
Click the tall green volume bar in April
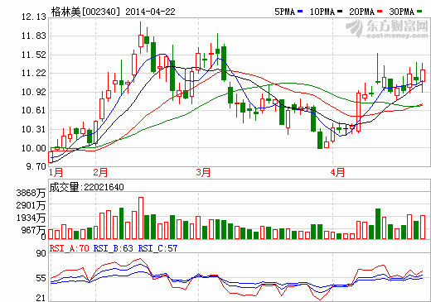(x=378, y=224)
